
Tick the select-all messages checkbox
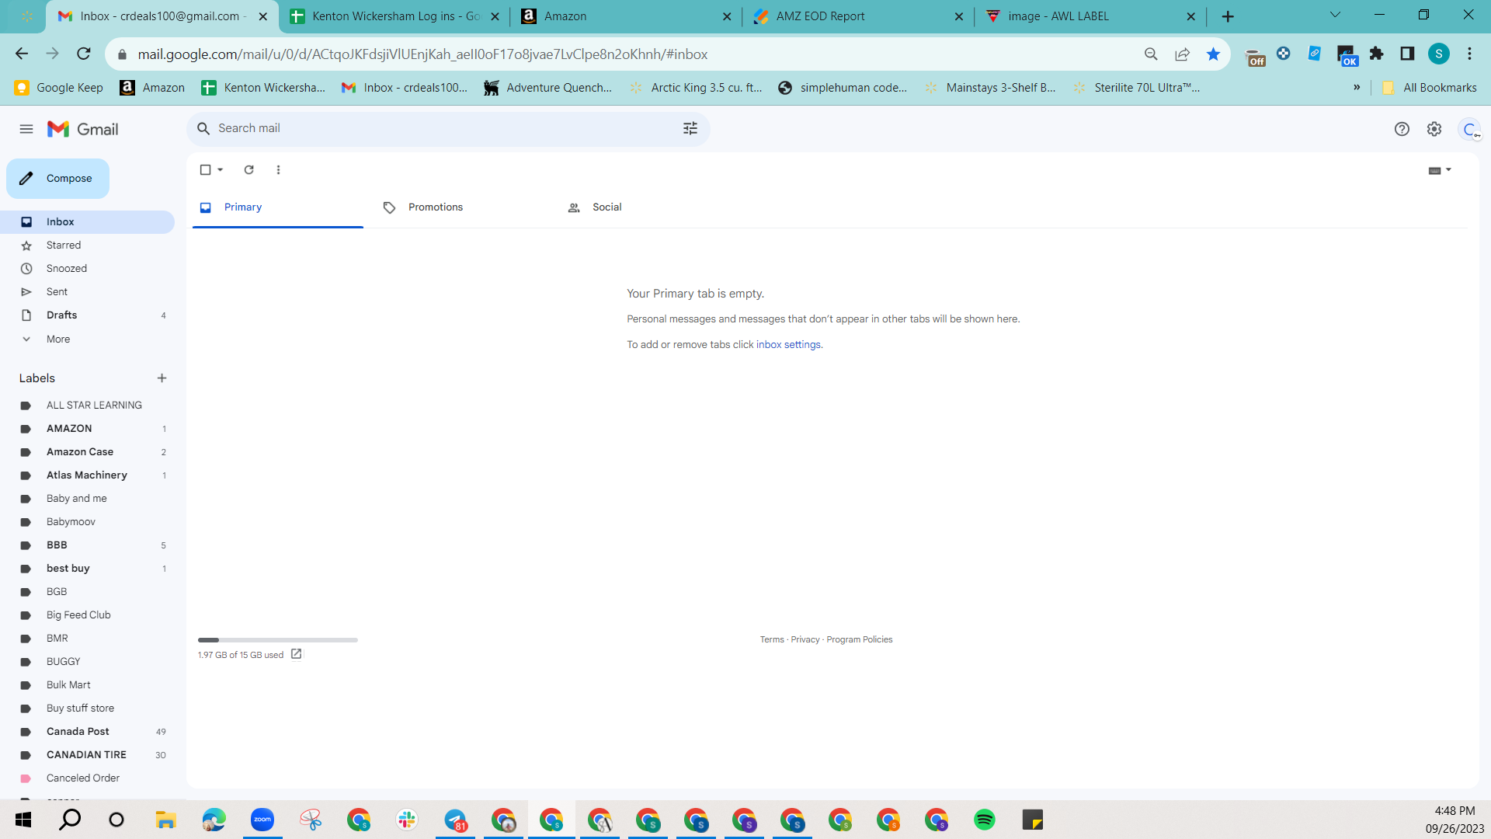tap(205, 169)
